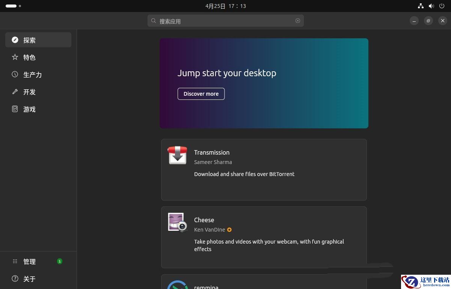Click the wrench icon beside 开发

15,92
